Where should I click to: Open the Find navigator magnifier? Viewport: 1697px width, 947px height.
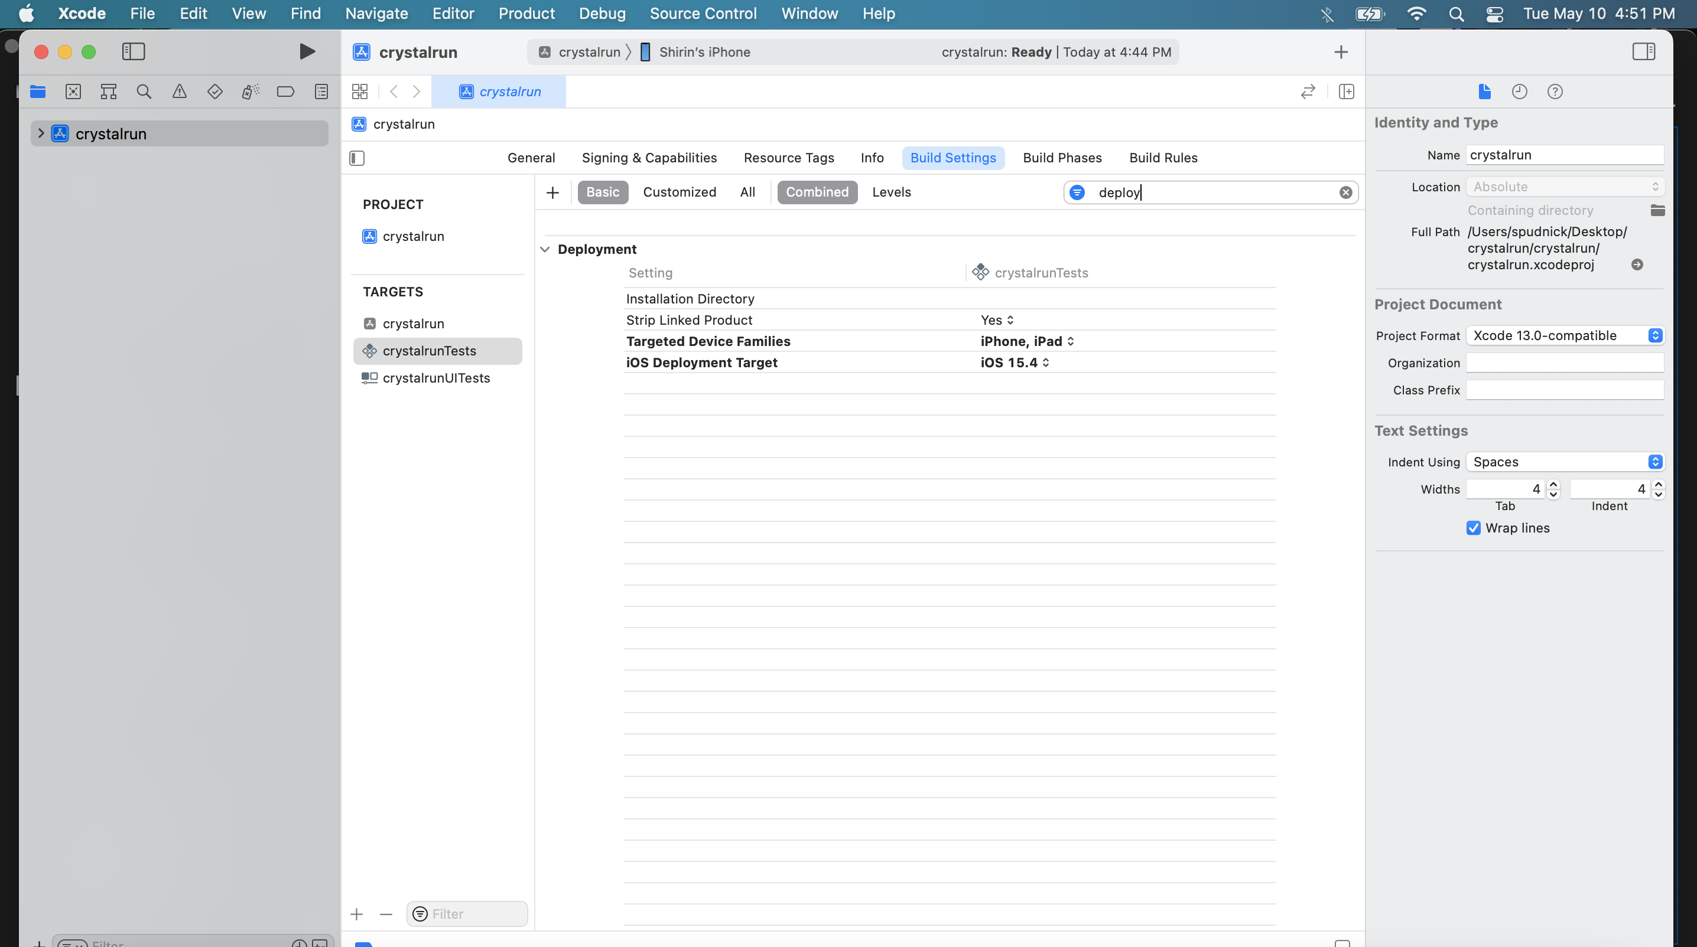coord(144,92)
